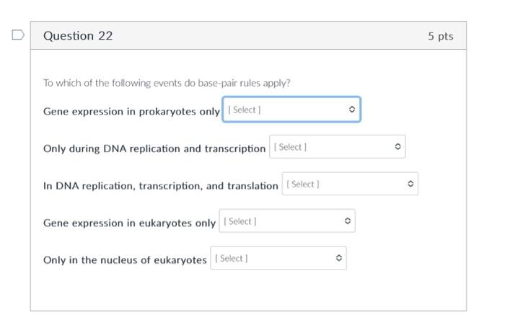
Task: Click the 'In DNA replication, transcription, and translation' label
Action: 160,186
